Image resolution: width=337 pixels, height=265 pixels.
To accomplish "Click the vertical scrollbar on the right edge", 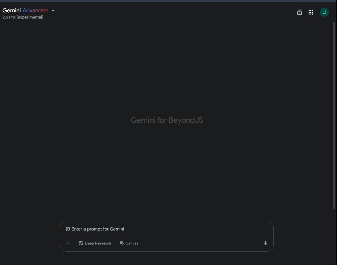I will click(x=334, y=116).
